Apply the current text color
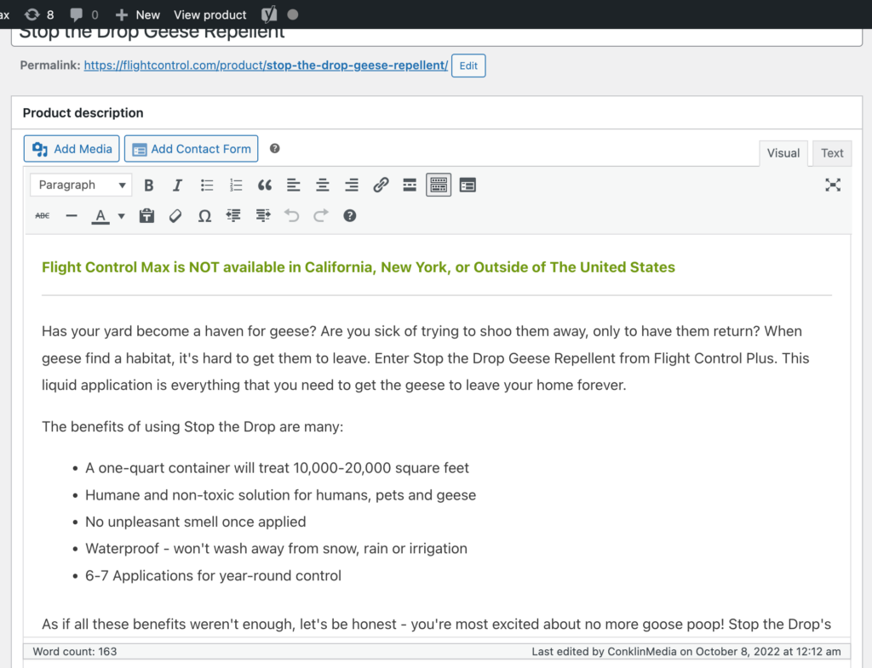This screenshot has height=668, width=872. pos(100,215)
